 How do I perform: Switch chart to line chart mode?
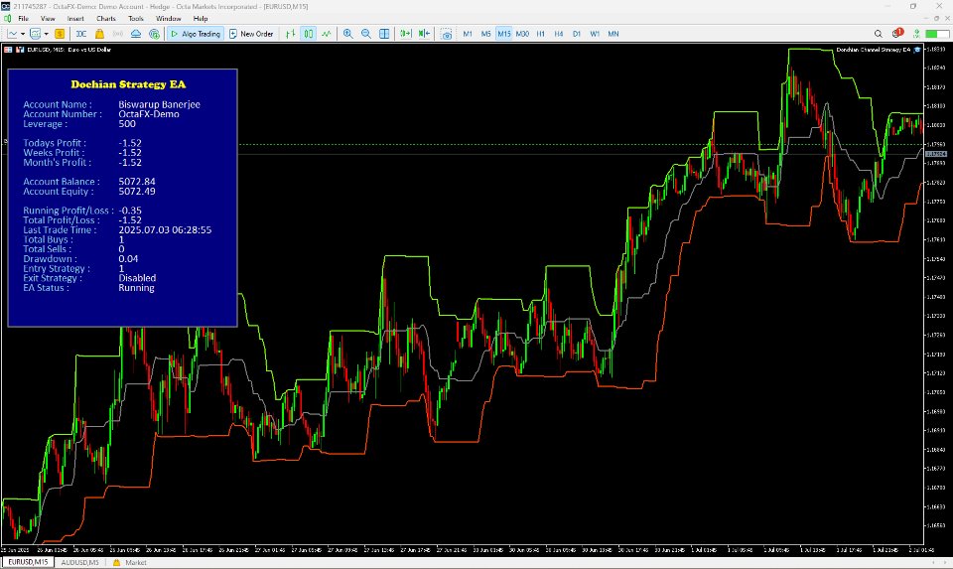click(327, 34)
